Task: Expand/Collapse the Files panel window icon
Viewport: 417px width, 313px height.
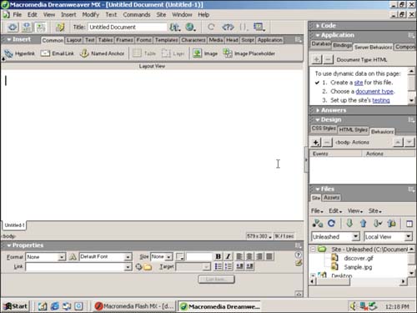Action: tap(409, 224)
